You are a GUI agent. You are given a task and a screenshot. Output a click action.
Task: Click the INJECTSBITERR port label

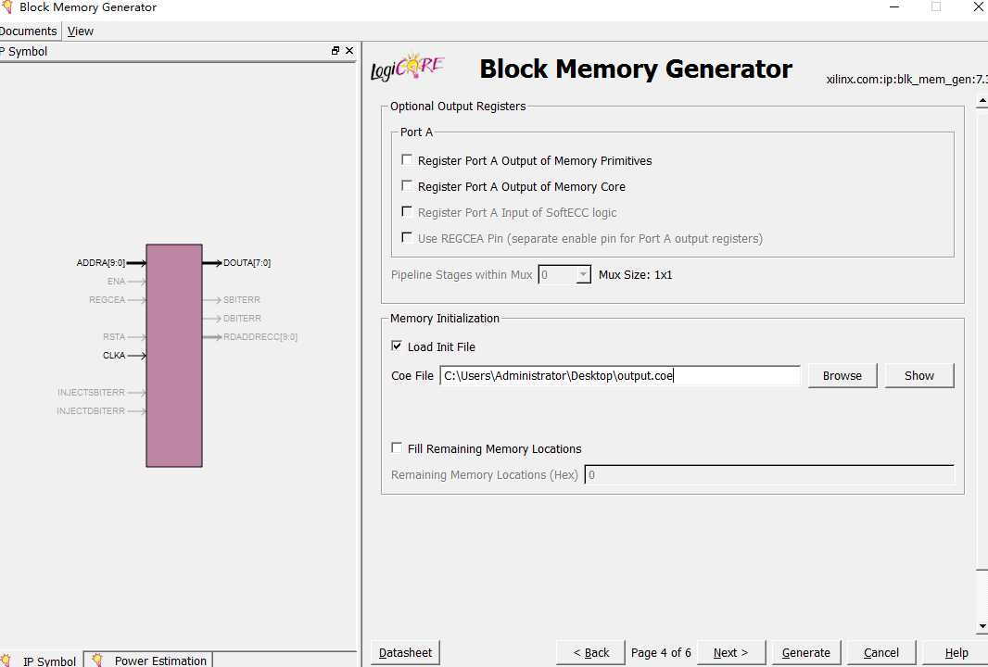coord(91,393)
